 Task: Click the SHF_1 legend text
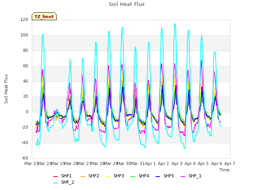pyautogui.click(x=195, y=176)
